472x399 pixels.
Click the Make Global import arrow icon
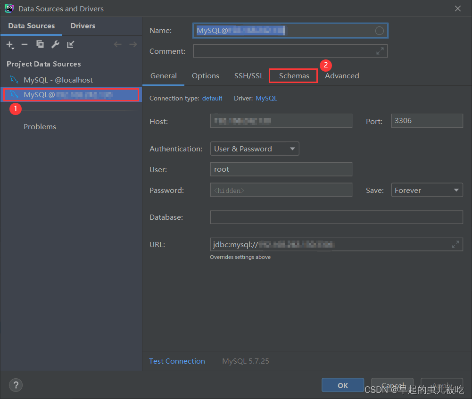pos(70,44)
